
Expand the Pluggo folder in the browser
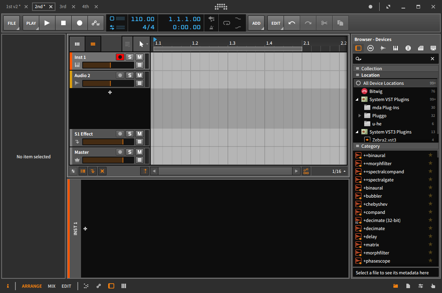click(359, 115)
